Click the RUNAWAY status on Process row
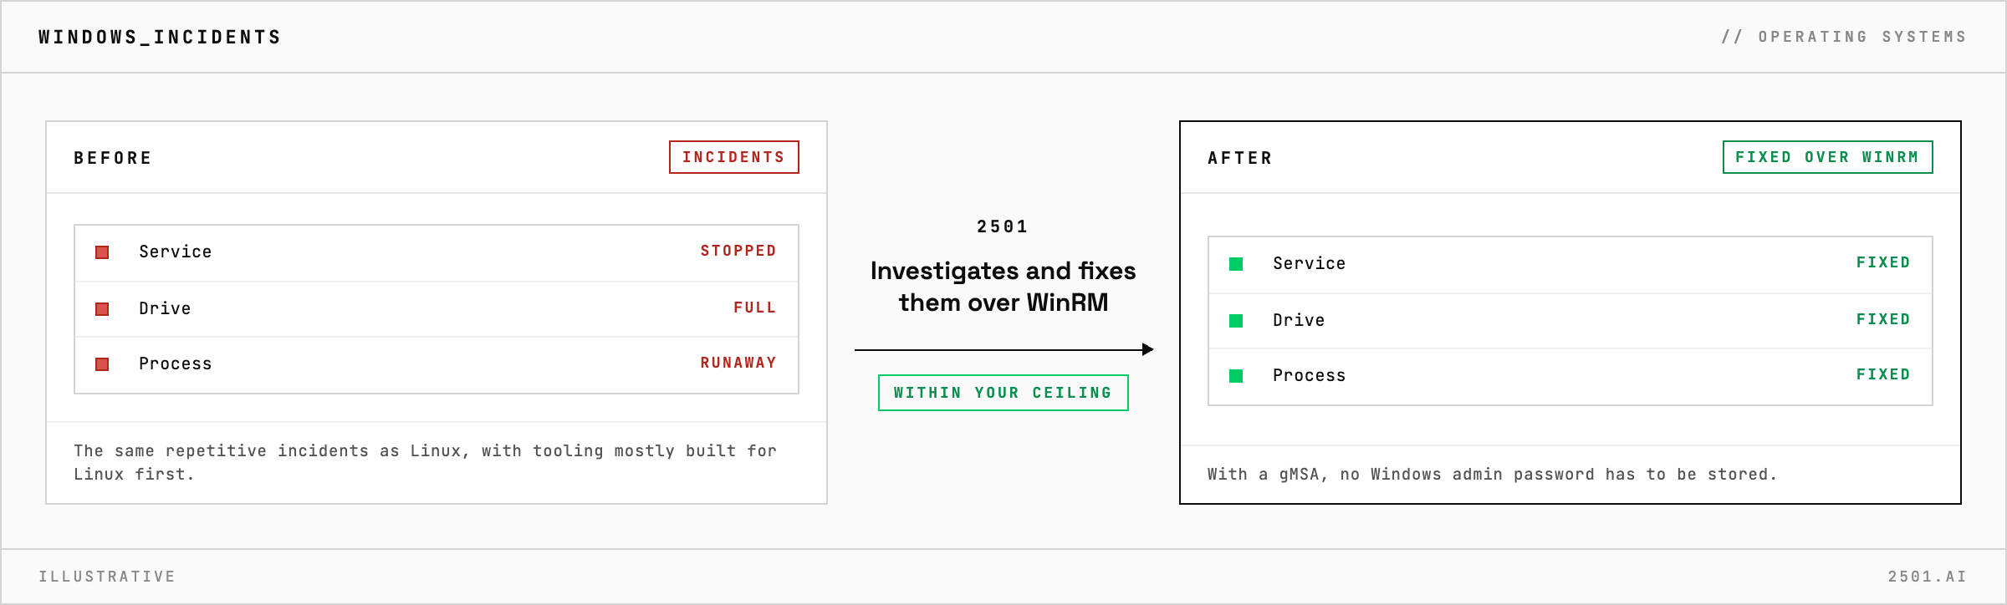2007x605 pixels. 738,363
